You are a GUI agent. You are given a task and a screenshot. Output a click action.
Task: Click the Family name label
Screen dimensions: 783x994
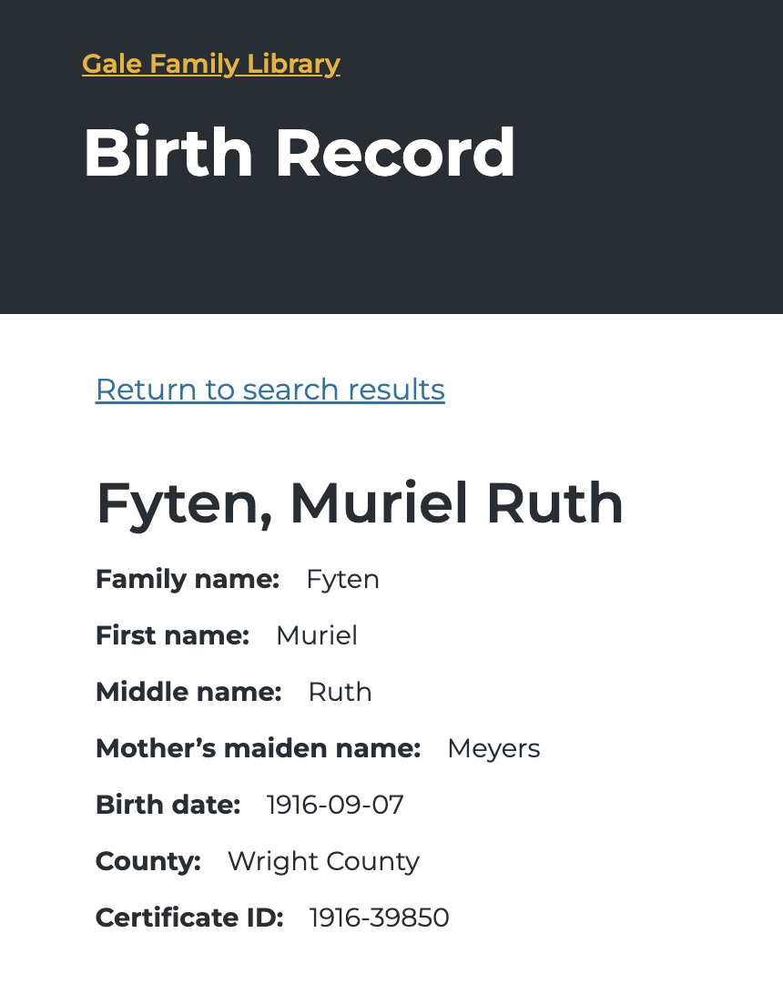[187, 579]
